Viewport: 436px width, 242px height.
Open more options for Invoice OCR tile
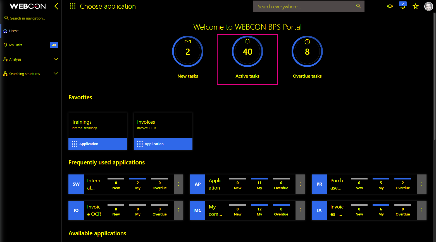point(178,210)
